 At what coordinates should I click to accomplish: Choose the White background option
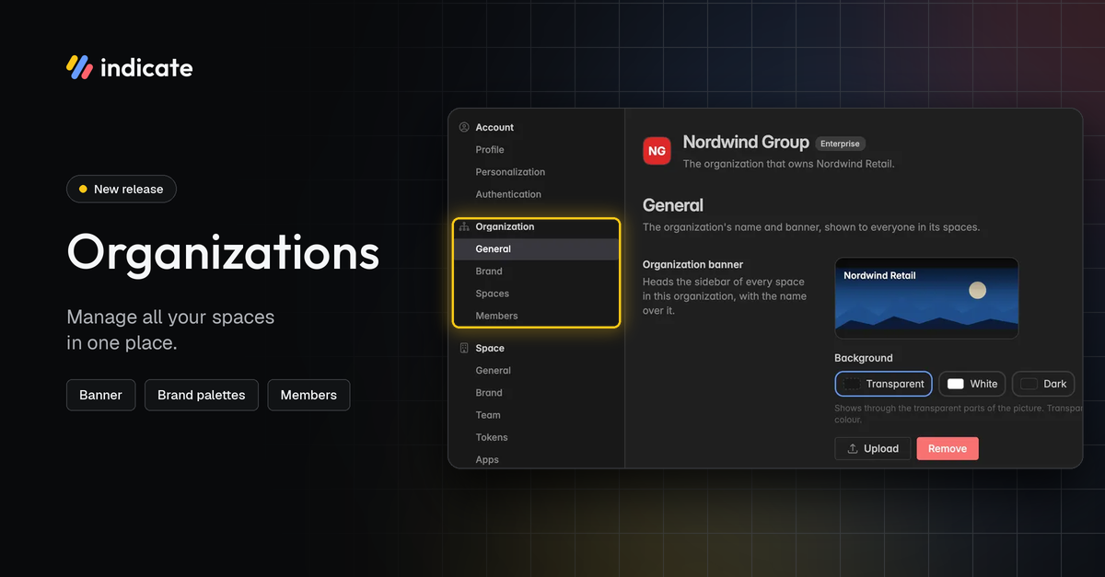pyautogui.click(x=972, y=384)
